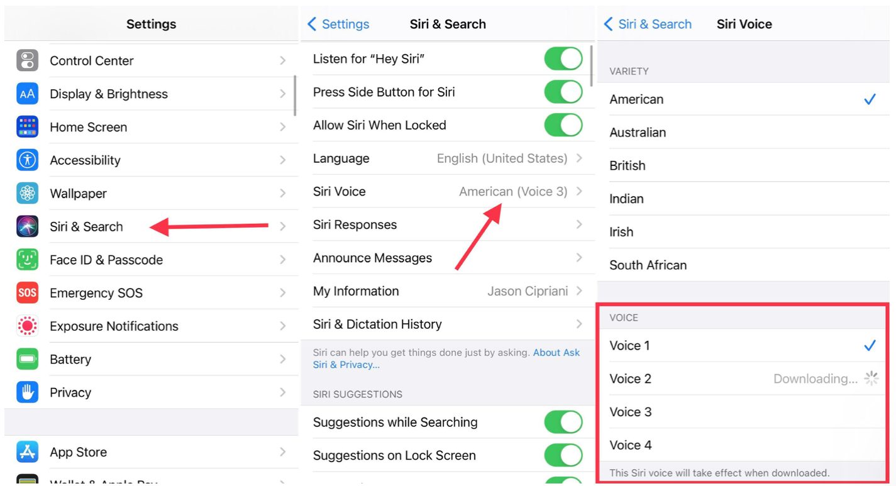Screen dimensions: 896x486
Task: Choose Voice 3
Action: 744,412
